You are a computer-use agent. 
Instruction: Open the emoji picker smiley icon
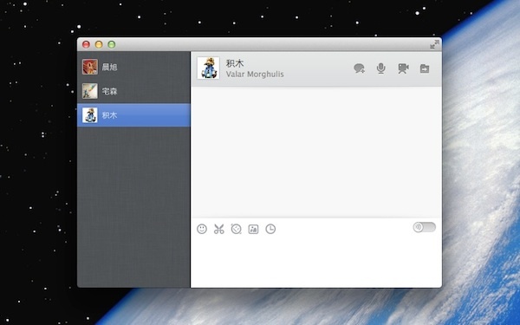point(202,229)
